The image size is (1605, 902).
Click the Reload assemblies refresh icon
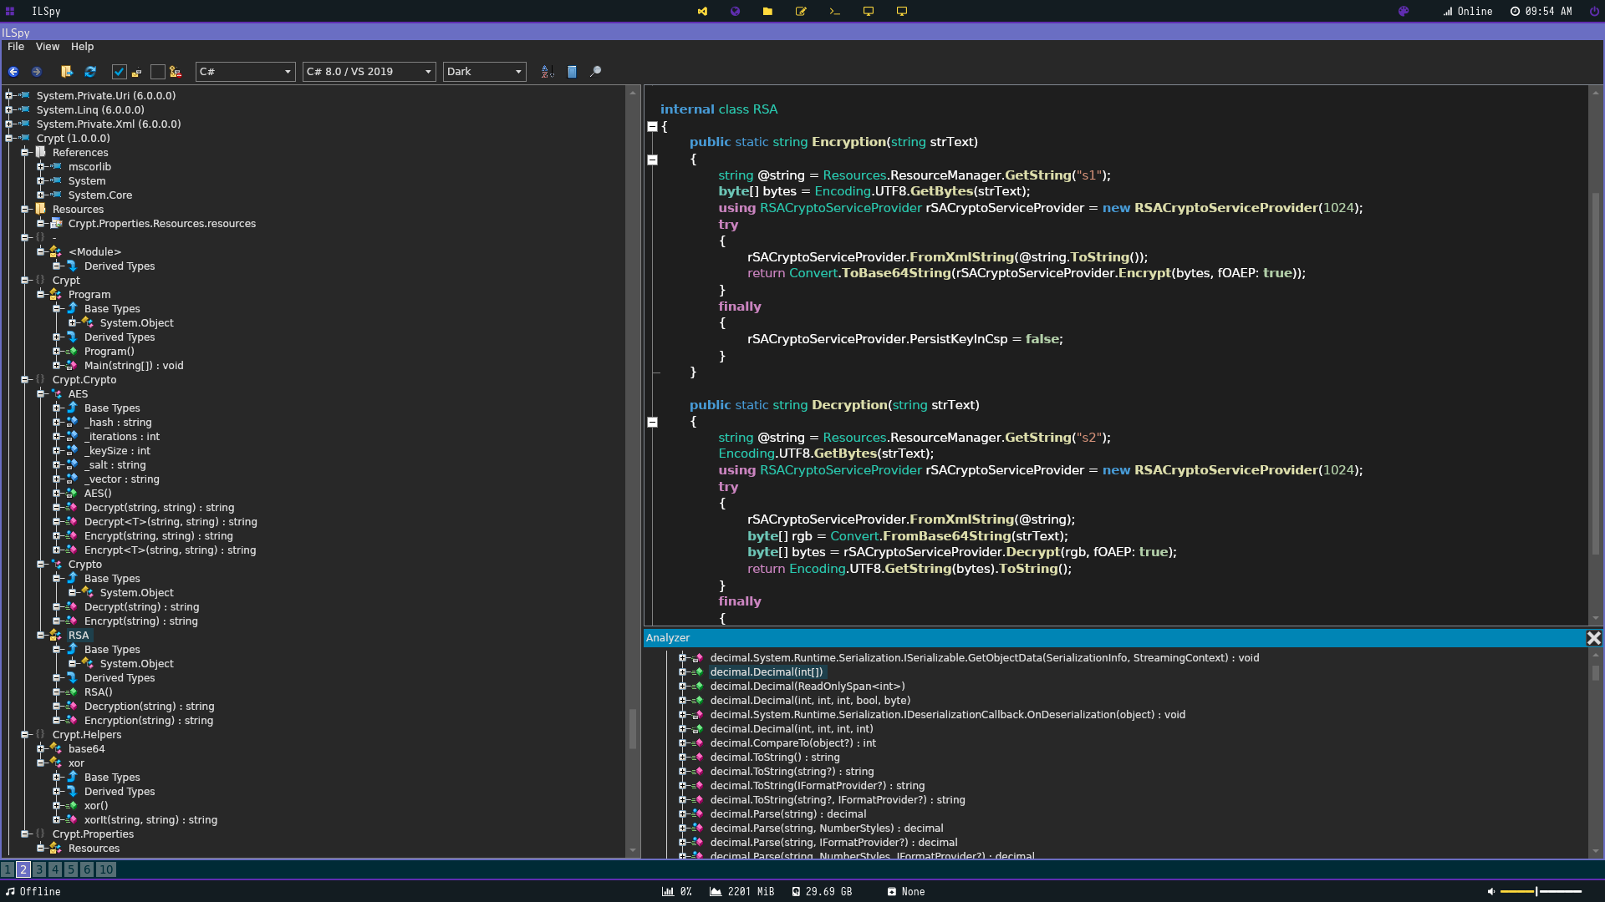click(x=90, y=72)
